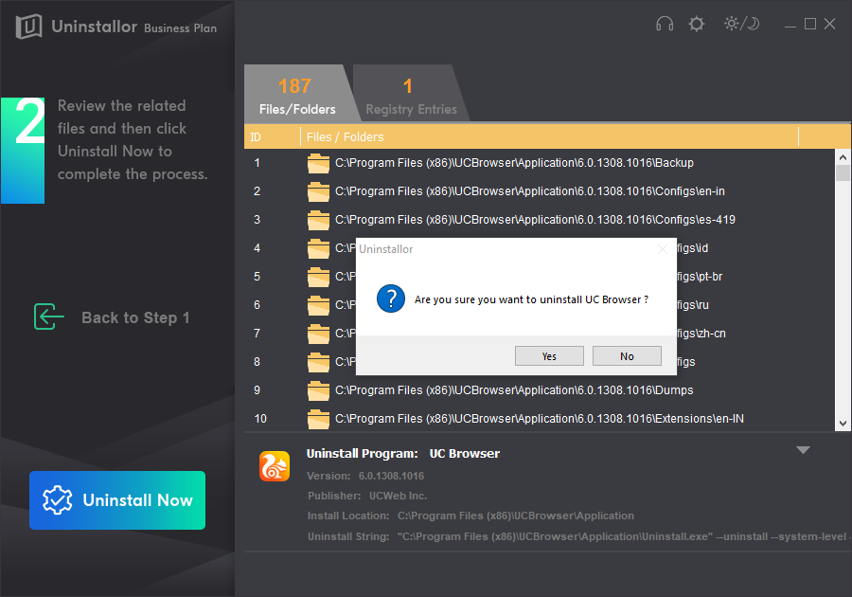Click folder icon in row 5
852x597 pixels.
click(318, 277)
